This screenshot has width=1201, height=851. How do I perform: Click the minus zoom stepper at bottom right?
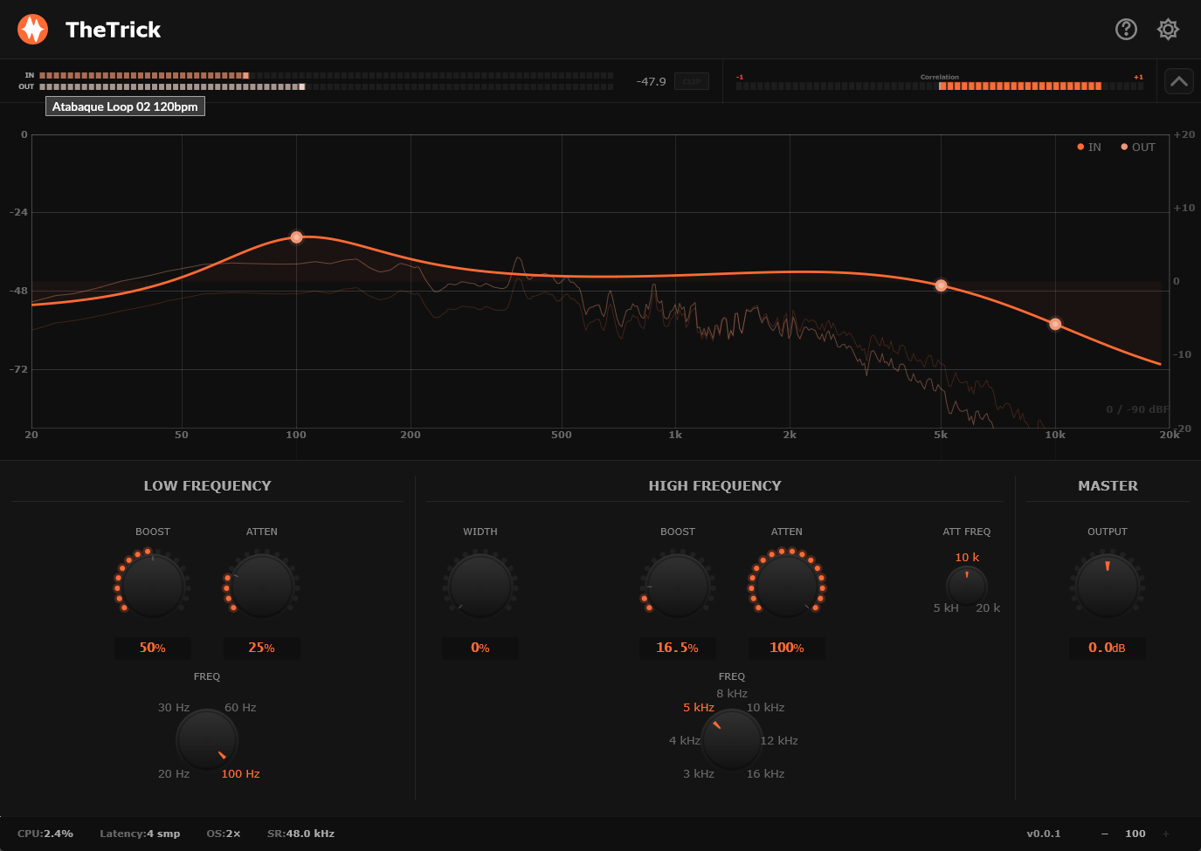1105,834
